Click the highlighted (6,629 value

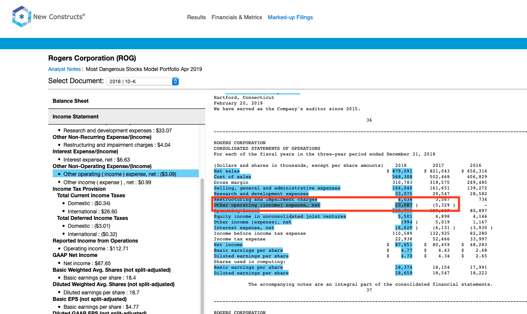[403, 228]
